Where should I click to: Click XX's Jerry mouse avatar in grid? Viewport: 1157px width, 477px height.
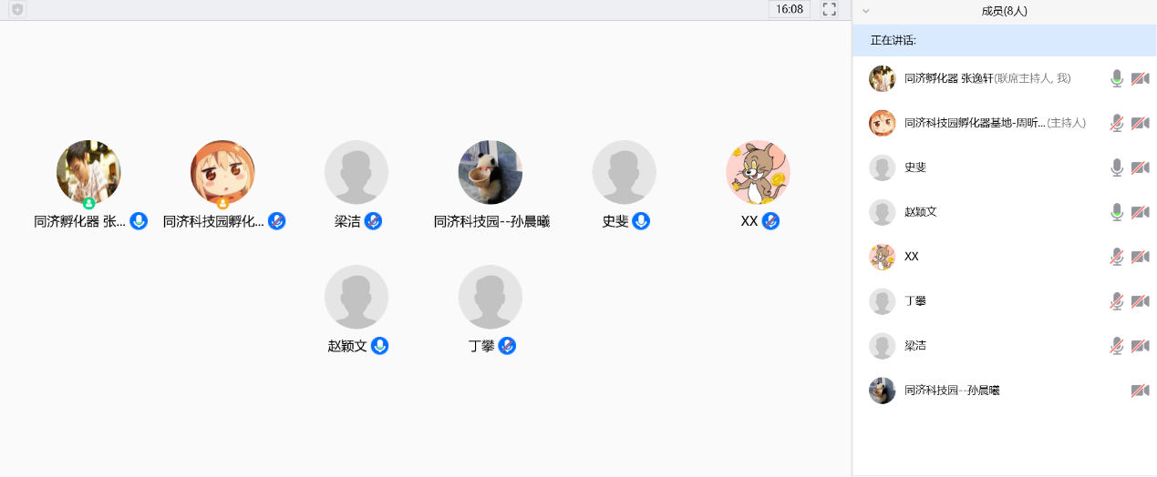click(758, 172)
